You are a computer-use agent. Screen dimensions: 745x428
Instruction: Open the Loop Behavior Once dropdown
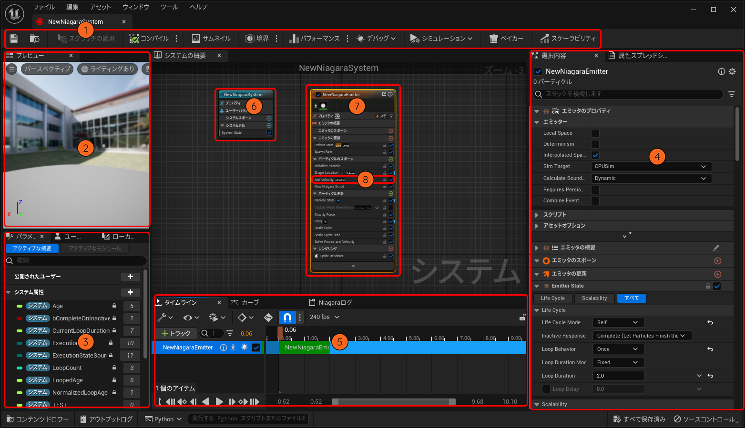coord(618,349)
